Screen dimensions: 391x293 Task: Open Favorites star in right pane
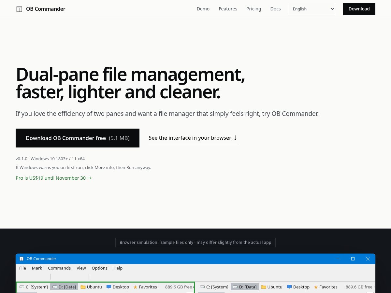[x=326, y=287]
